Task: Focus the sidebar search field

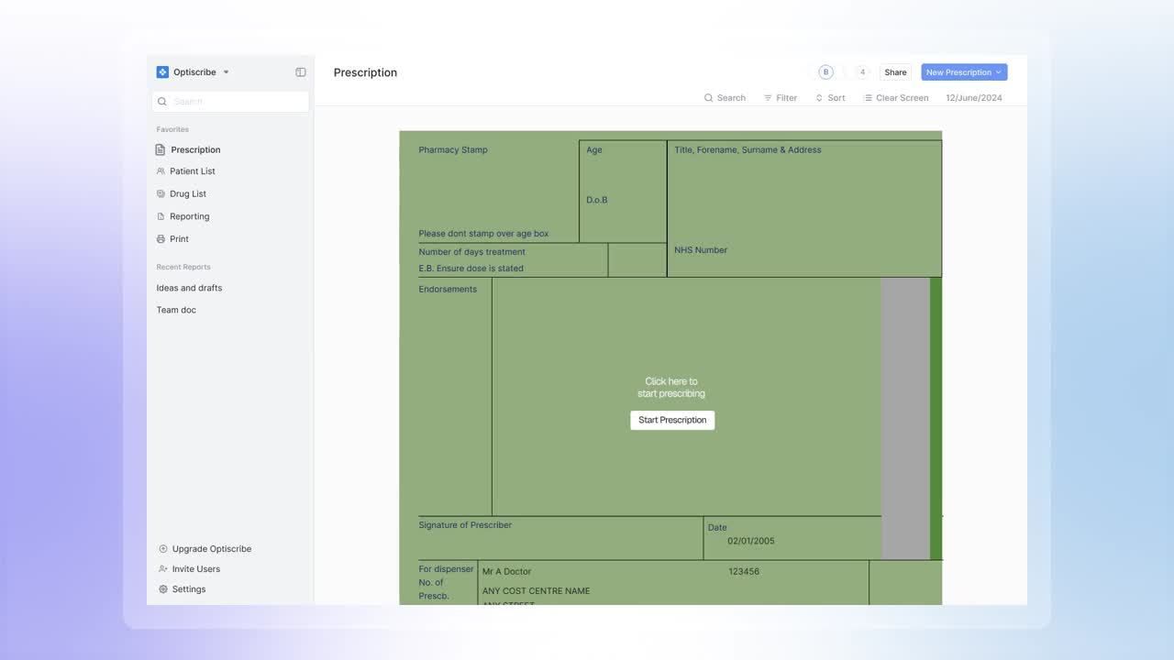Action: pyautogui.click(x=230, y=102)
